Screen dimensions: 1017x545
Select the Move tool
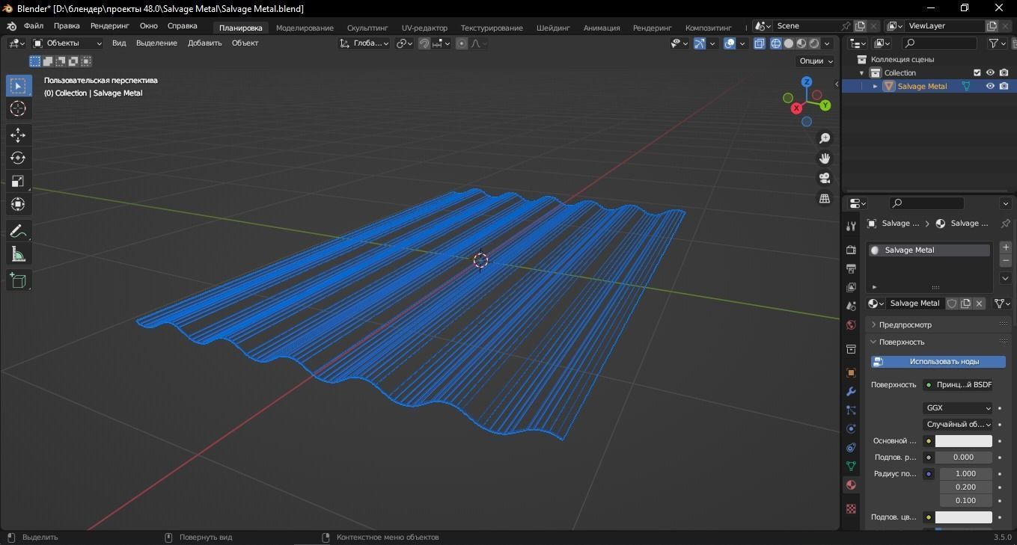pos(18,135)
